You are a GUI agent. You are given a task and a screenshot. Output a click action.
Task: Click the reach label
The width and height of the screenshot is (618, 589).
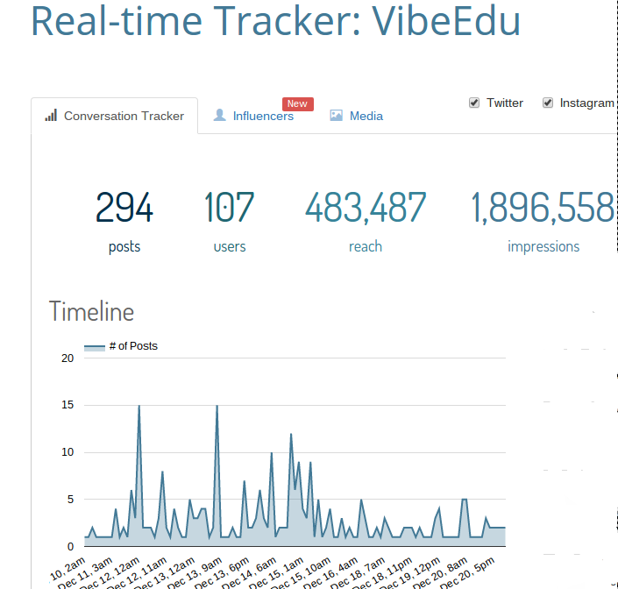[x=366, y=246]
